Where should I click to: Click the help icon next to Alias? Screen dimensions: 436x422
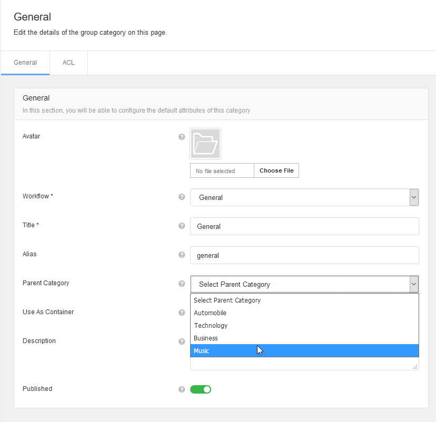click(182, 255)
